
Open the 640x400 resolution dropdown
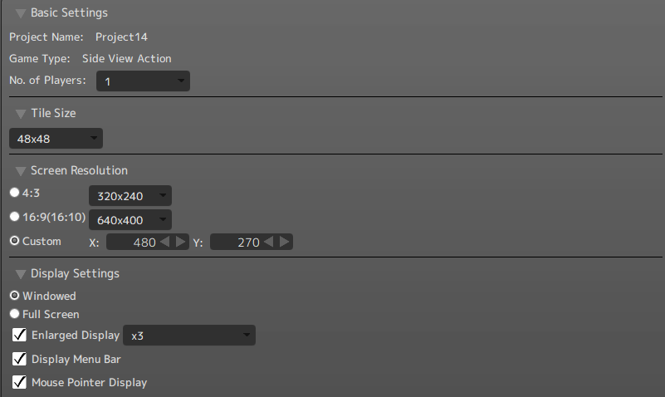click(x=130, y=220)
